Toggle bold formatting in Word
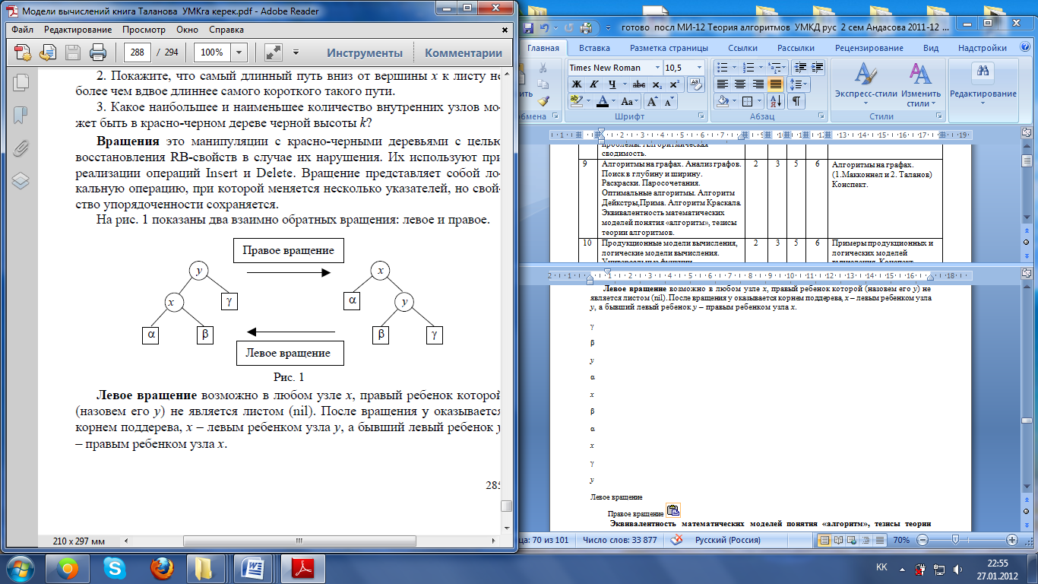Image resolution: width=1038 pixels, height=584 pixels. (577, 84)
